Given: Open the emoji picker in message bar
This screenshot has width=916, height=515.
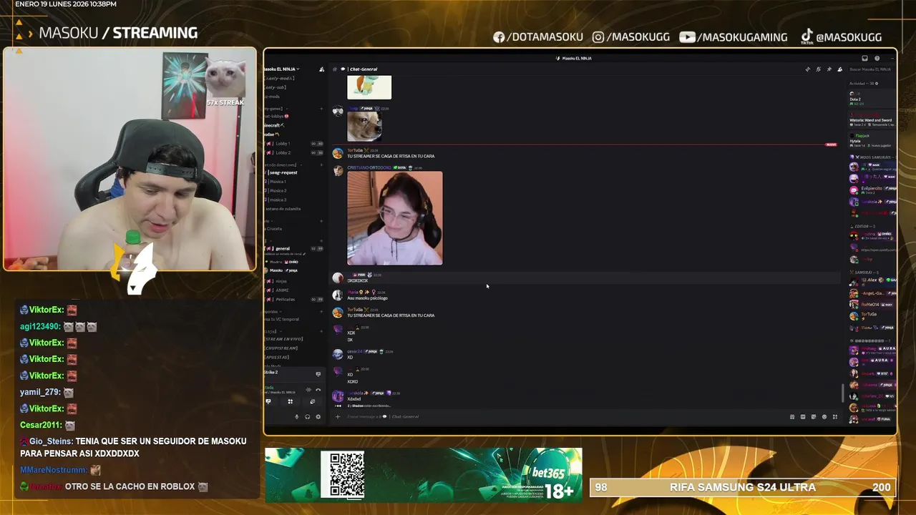Looking at the screenshot, I should 824,416.
